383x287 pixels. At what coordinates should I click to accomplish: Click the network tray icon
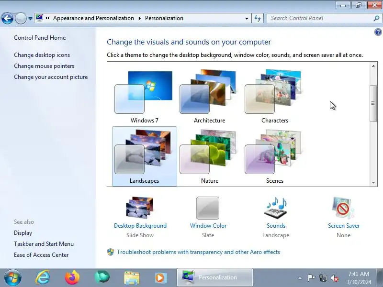tap(323, 278)
